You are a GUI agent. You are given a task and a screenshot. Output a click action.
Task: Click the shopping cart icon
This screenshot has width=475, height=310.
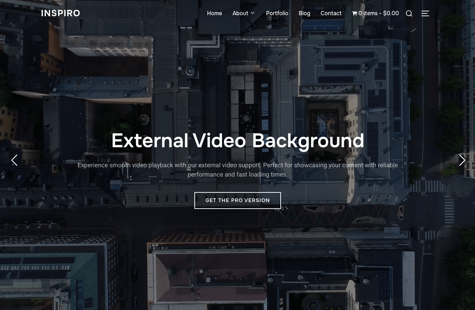(x=355, y=13)
